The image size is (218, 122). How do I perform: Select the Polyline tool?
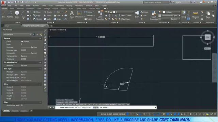click(10, 14)
